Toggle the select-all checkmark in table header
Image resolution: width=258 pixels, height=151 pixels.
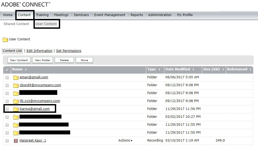[x=7, y=70]
